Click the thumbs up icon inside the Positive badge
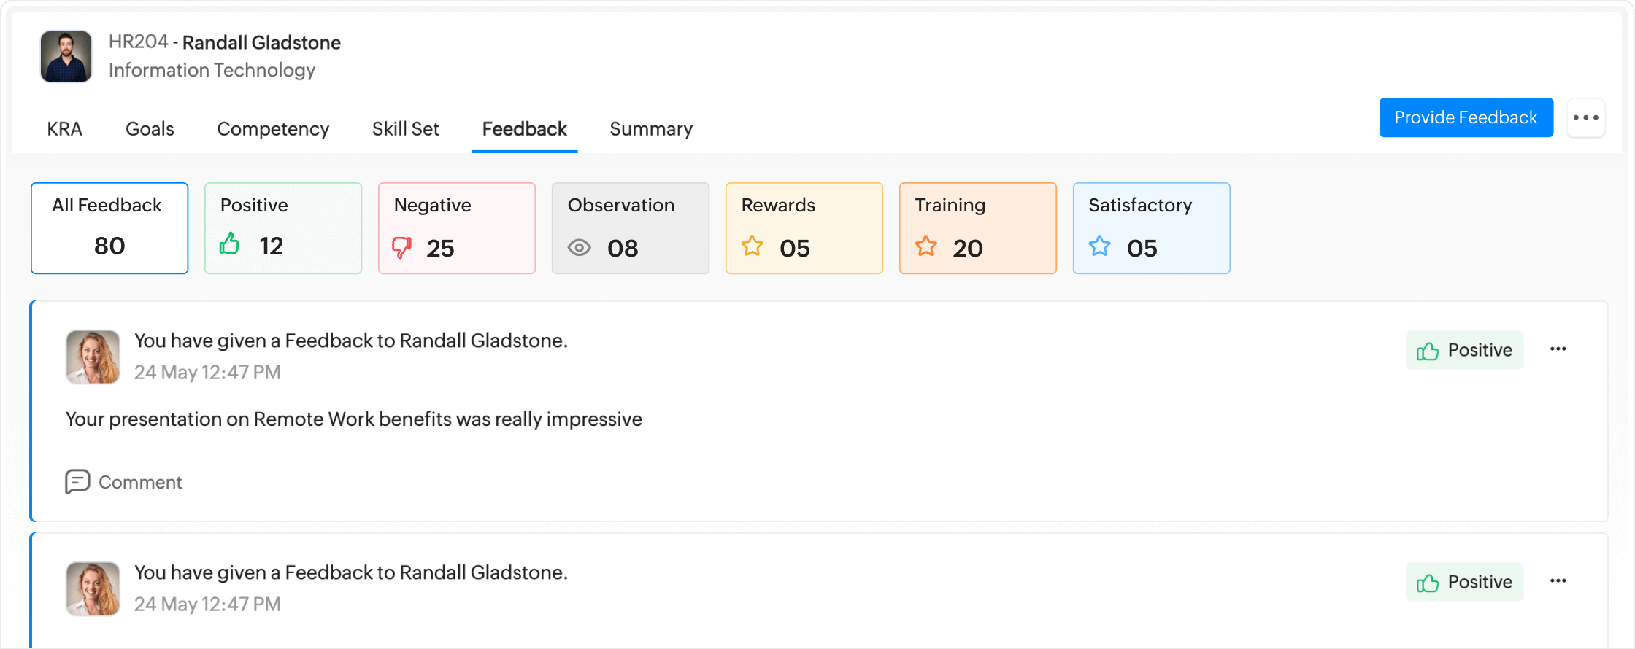 point(1429,349)
